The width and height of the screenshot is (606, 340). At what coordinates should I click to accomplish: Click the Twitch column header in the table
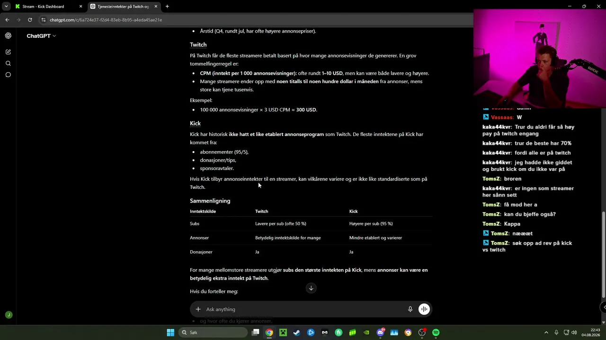[262, 211]
